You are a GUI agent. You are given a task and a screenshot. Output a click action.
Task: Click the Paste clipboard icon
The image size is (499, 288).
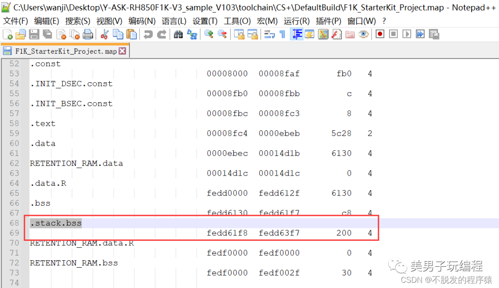pos(132,34)
